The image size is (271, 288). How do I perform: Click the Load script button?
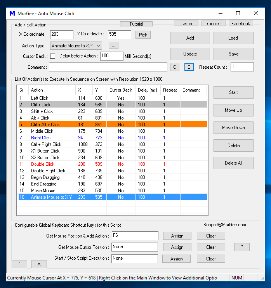pos(233,38)
